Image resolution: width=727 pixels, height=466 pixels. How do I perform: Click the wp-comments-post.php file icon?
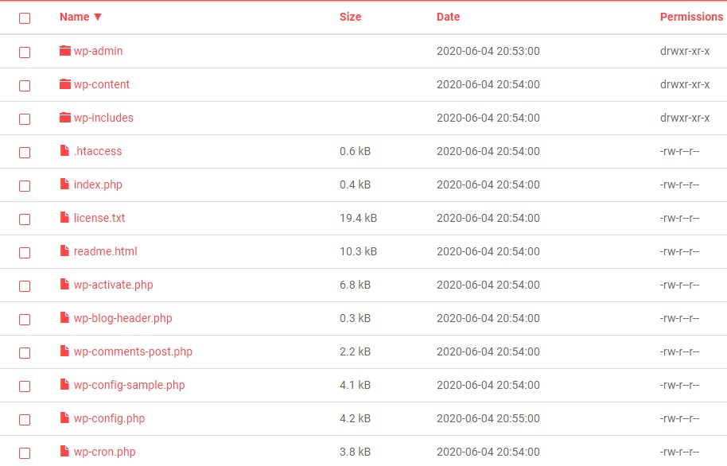[x=65, y=351]
